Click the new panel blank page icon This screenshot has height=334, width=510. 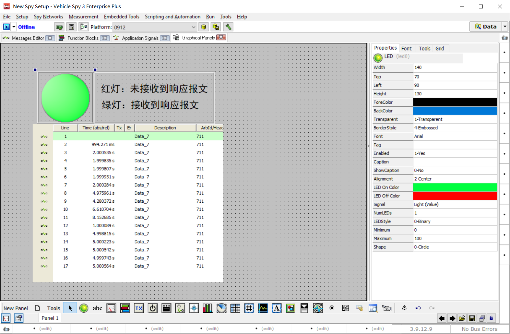pyautogui.click(x=37, y=308)
